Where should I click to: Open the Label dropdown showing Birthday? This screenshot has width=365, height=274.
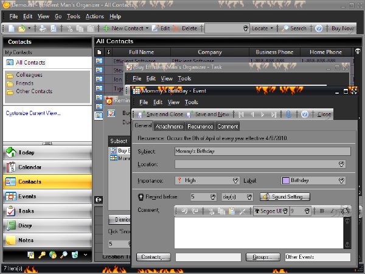pos(341,181)
